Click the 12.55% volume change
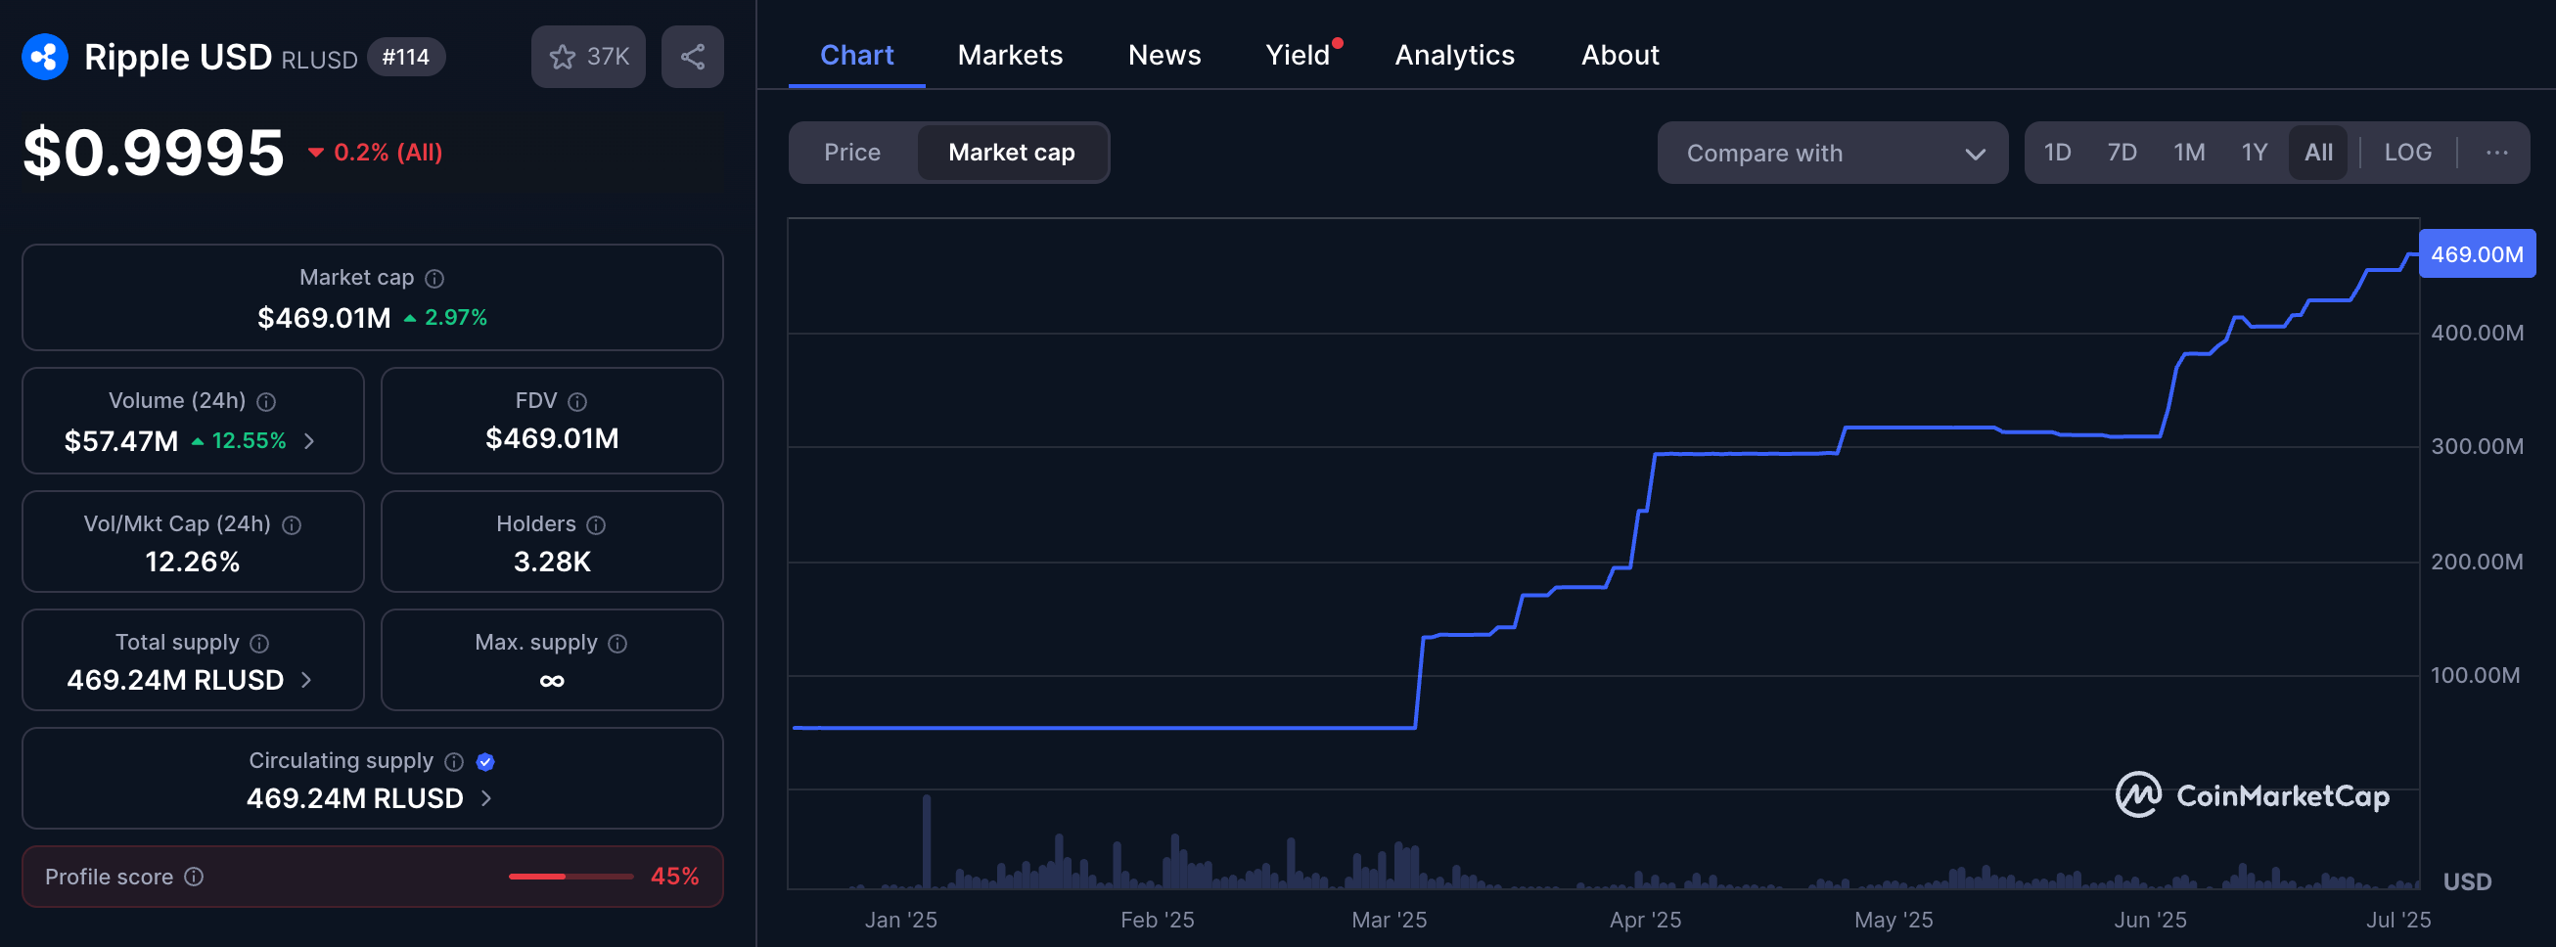Viewport: 2556px width, 947px height. click(250, 441)
